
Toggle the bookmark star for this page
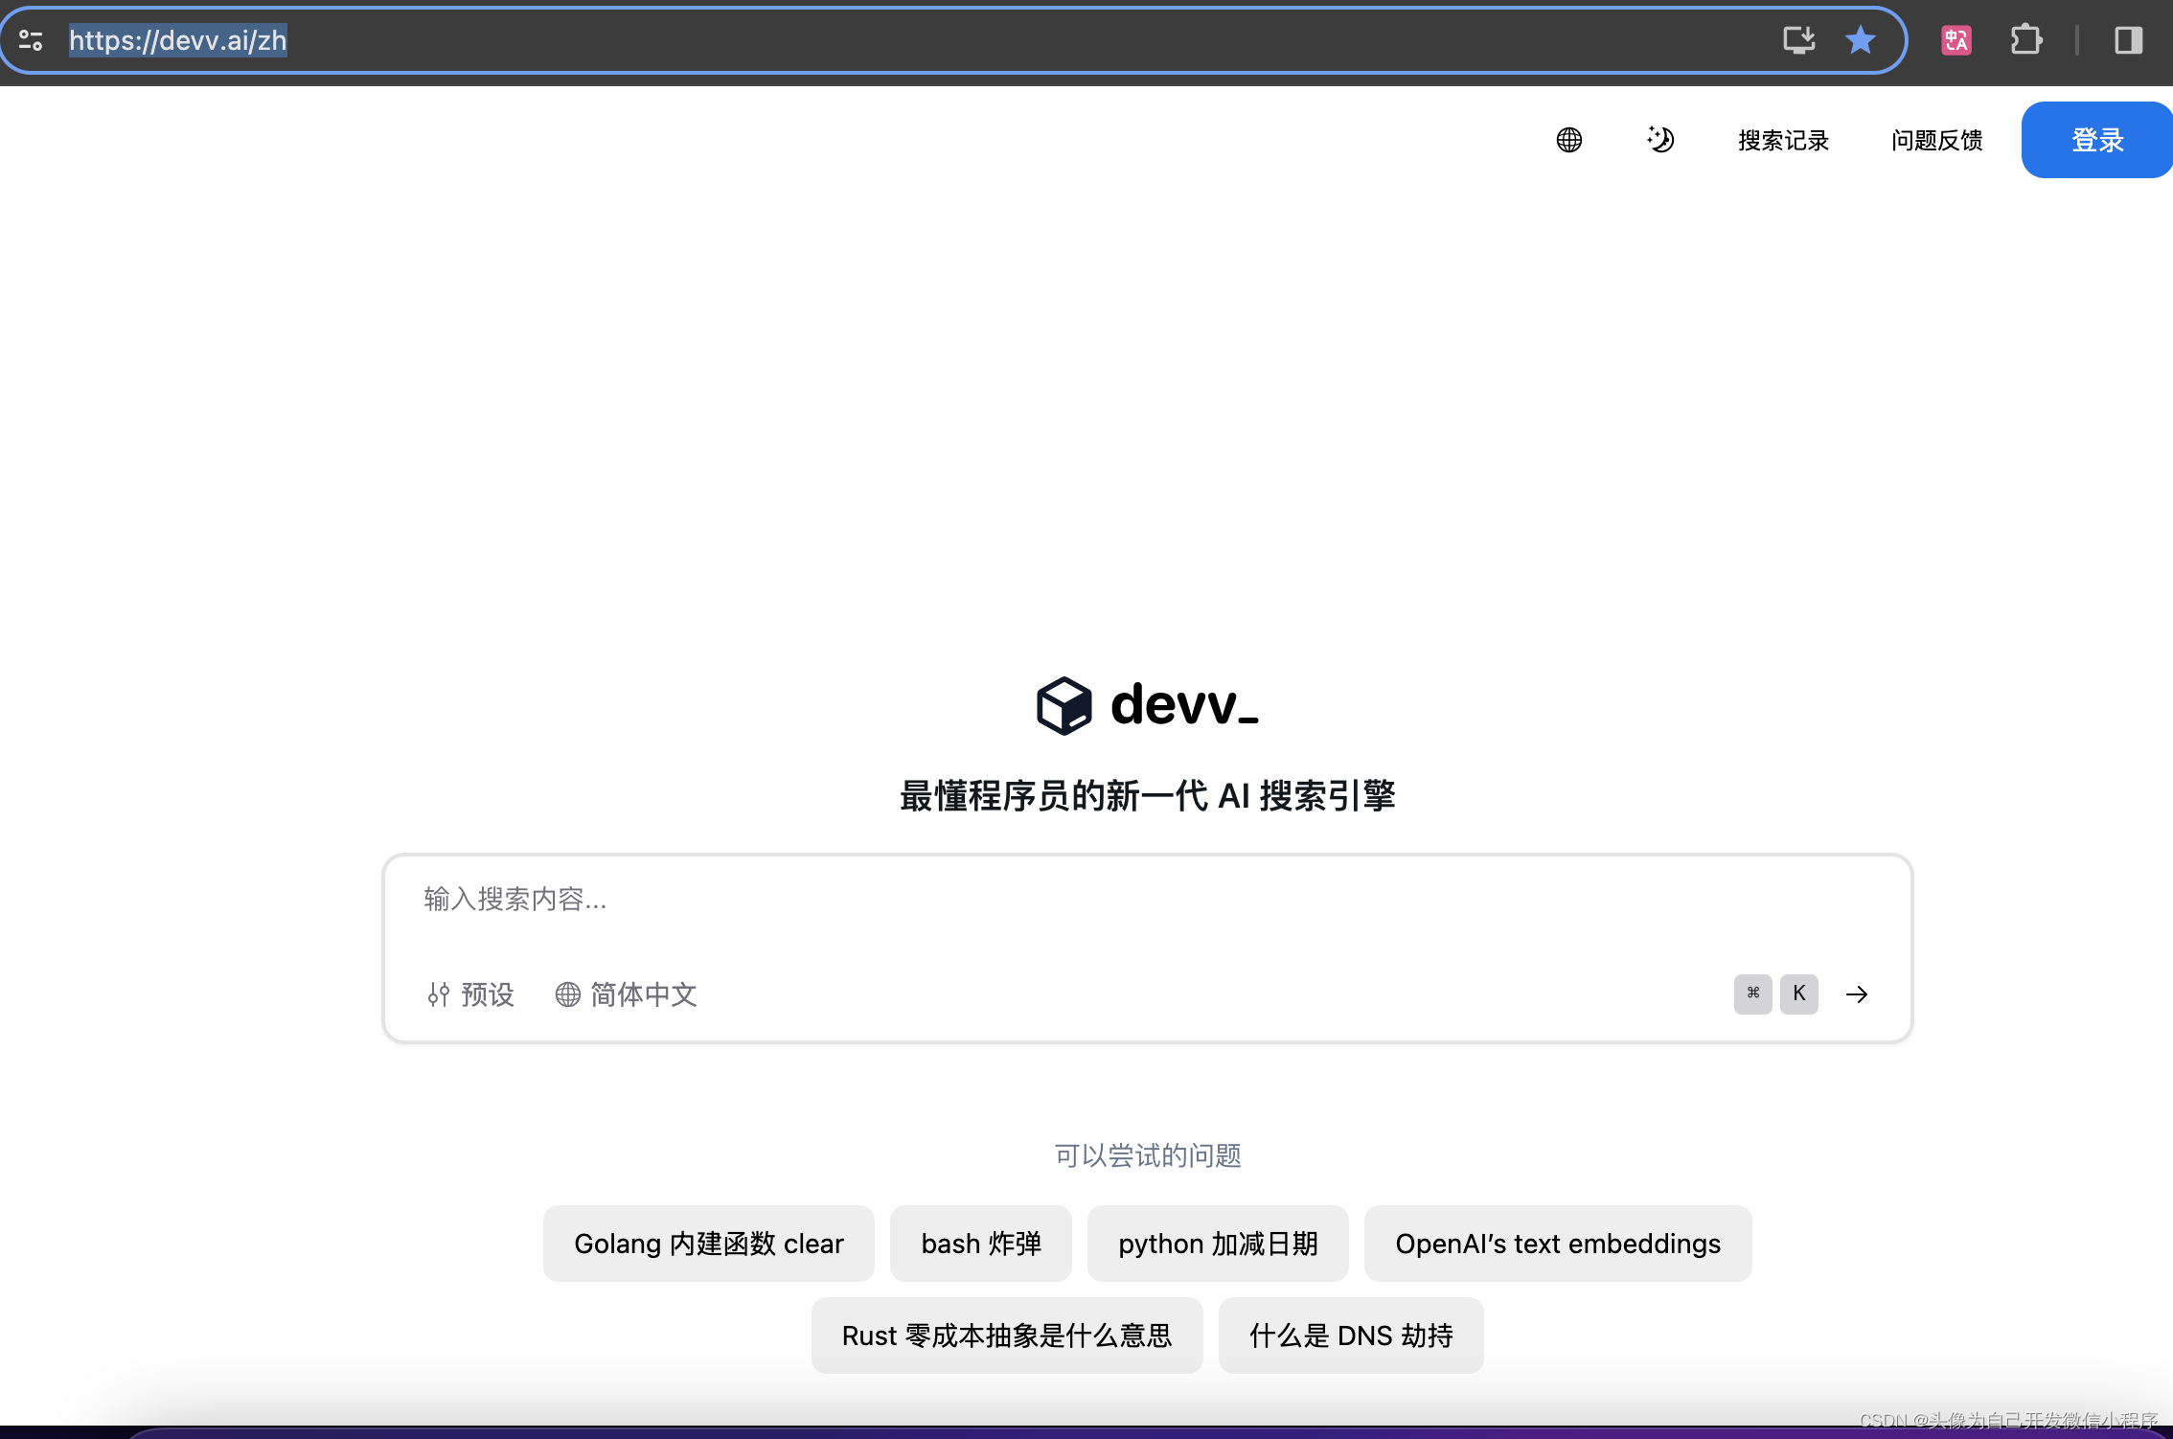pyautogui.click(x=1860, y=40)
